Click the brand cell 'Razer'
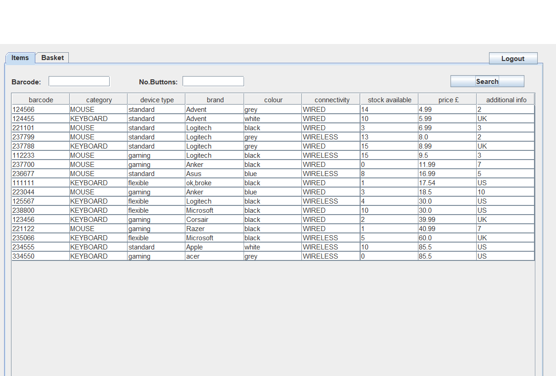 click(215, 229)
